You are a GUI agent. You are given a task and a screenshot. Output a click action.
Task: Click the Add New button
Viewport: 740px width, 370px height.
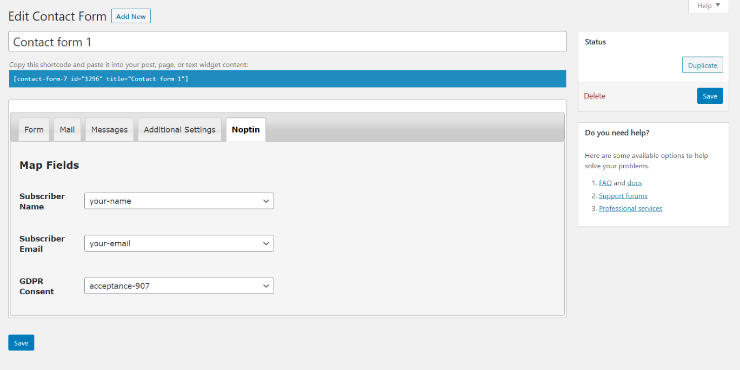pyautogui.click(x=131, y=16)
